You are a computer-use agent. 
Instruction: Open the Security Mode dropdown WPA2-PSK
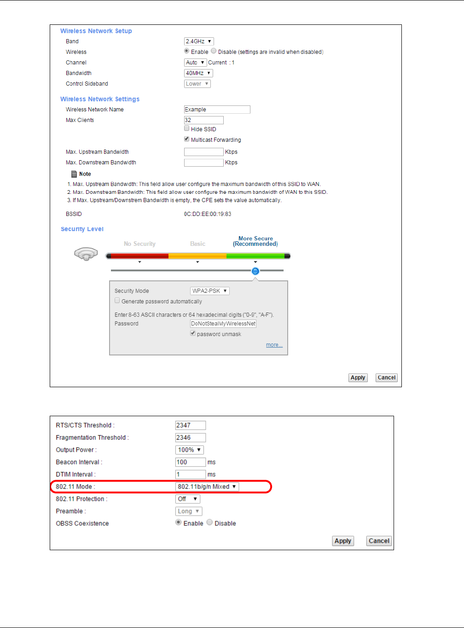coord(210,291)
